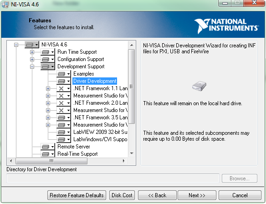Click the vertical scrollbar thumb in feature tree
Viewport: 266px width, 204px height.
pyautogui.click(x=132, y=87)
